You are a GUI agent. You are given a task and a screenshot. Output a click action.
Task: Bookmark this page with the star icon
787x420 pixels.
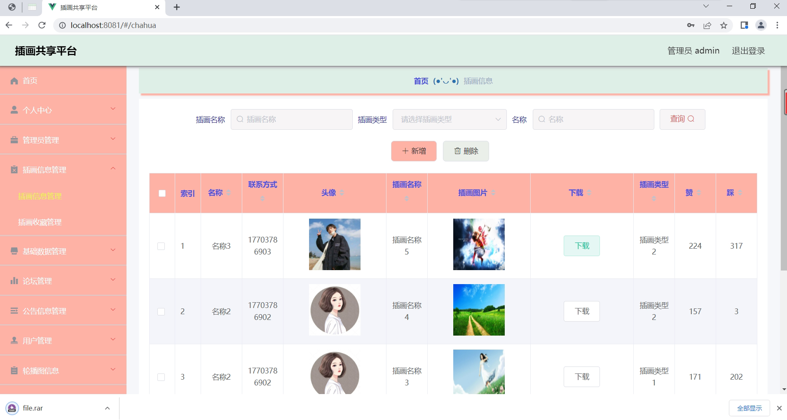click(x=724, y=26)
